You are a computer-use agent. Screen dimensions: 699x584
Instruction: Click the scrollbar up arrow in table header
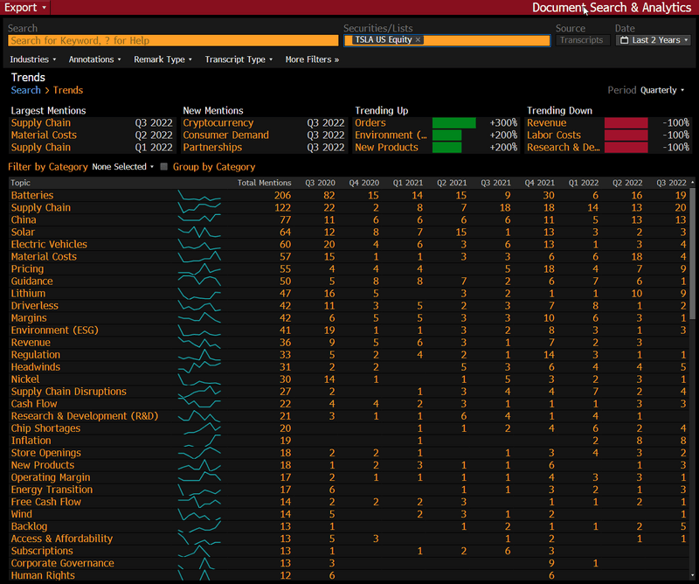pos(693,183)
